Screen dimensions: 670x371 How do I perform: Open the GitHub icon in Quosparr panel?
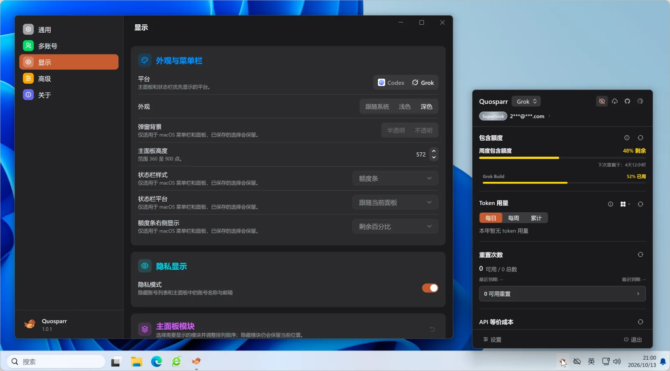click(627, 101)
